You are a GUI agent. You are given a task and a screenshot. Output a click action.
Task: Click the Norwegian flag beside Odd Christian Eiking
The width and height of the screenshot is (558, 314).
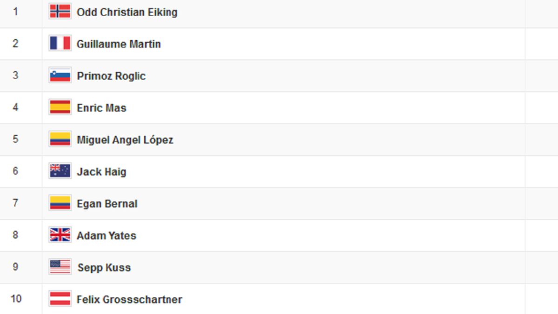click(x=60, y=11)
